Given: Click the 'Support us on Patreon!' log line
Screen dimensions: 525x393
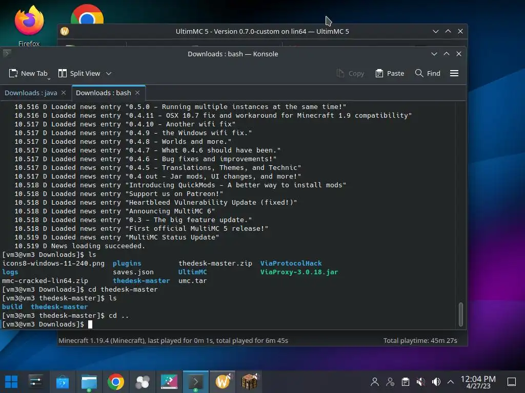Looking at the screenshot, I should 118,194.
